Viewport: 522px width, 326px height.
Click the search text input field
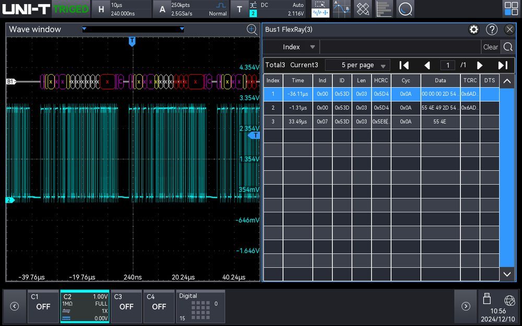pyautogui.click(x=400, y=47)
